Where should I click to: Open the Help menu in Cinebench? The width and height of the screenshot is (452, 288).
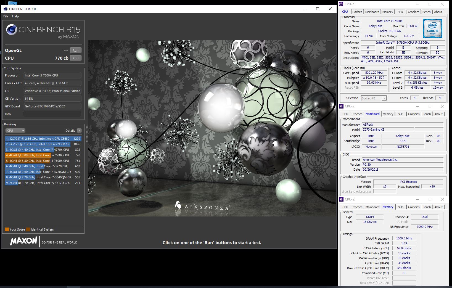pyautogui.click(x=15, y=16)
